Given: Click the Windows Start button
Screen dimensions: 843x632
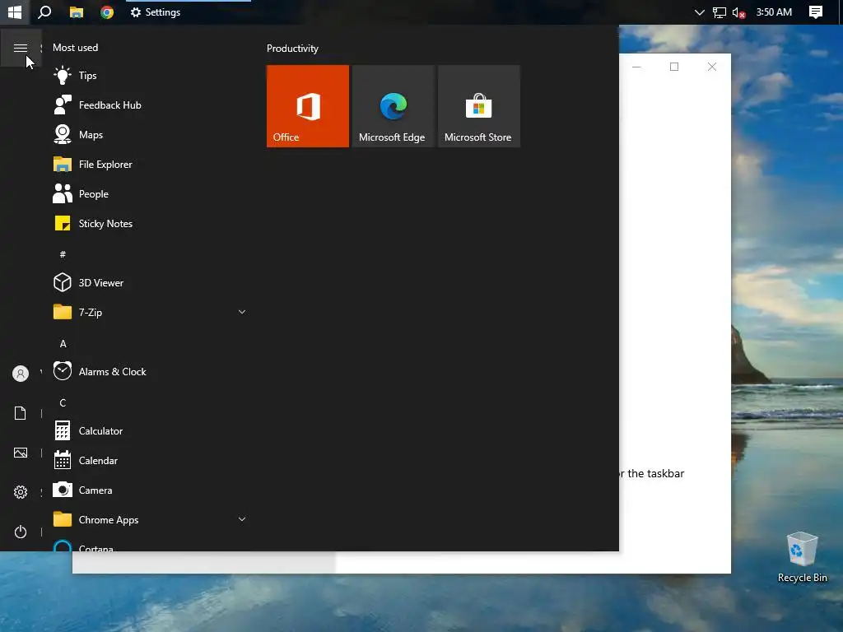Looking at the screenshot, I should coord(15,12).
